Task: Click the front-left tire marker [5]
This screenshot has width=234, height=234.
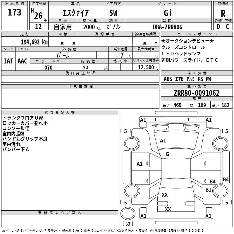Action: [x=125, y=131]
